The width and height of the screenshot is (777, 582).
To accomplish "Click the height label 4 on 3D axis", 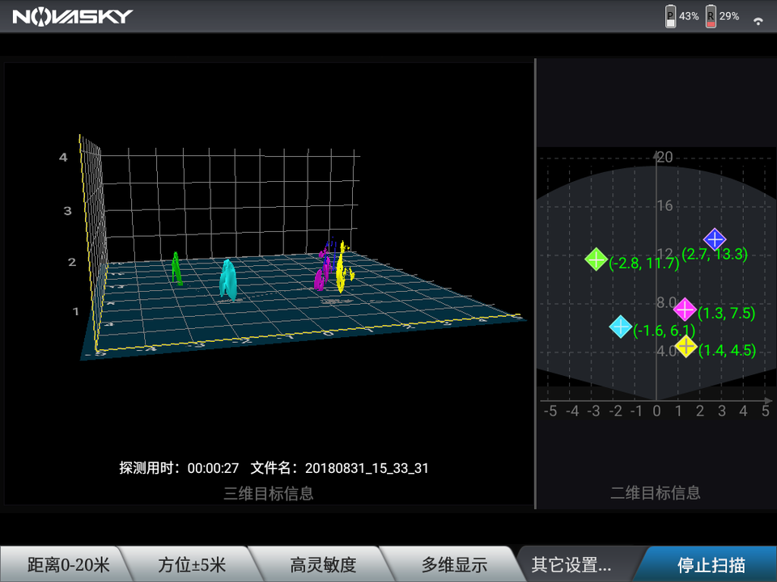I will click(63, 158).
